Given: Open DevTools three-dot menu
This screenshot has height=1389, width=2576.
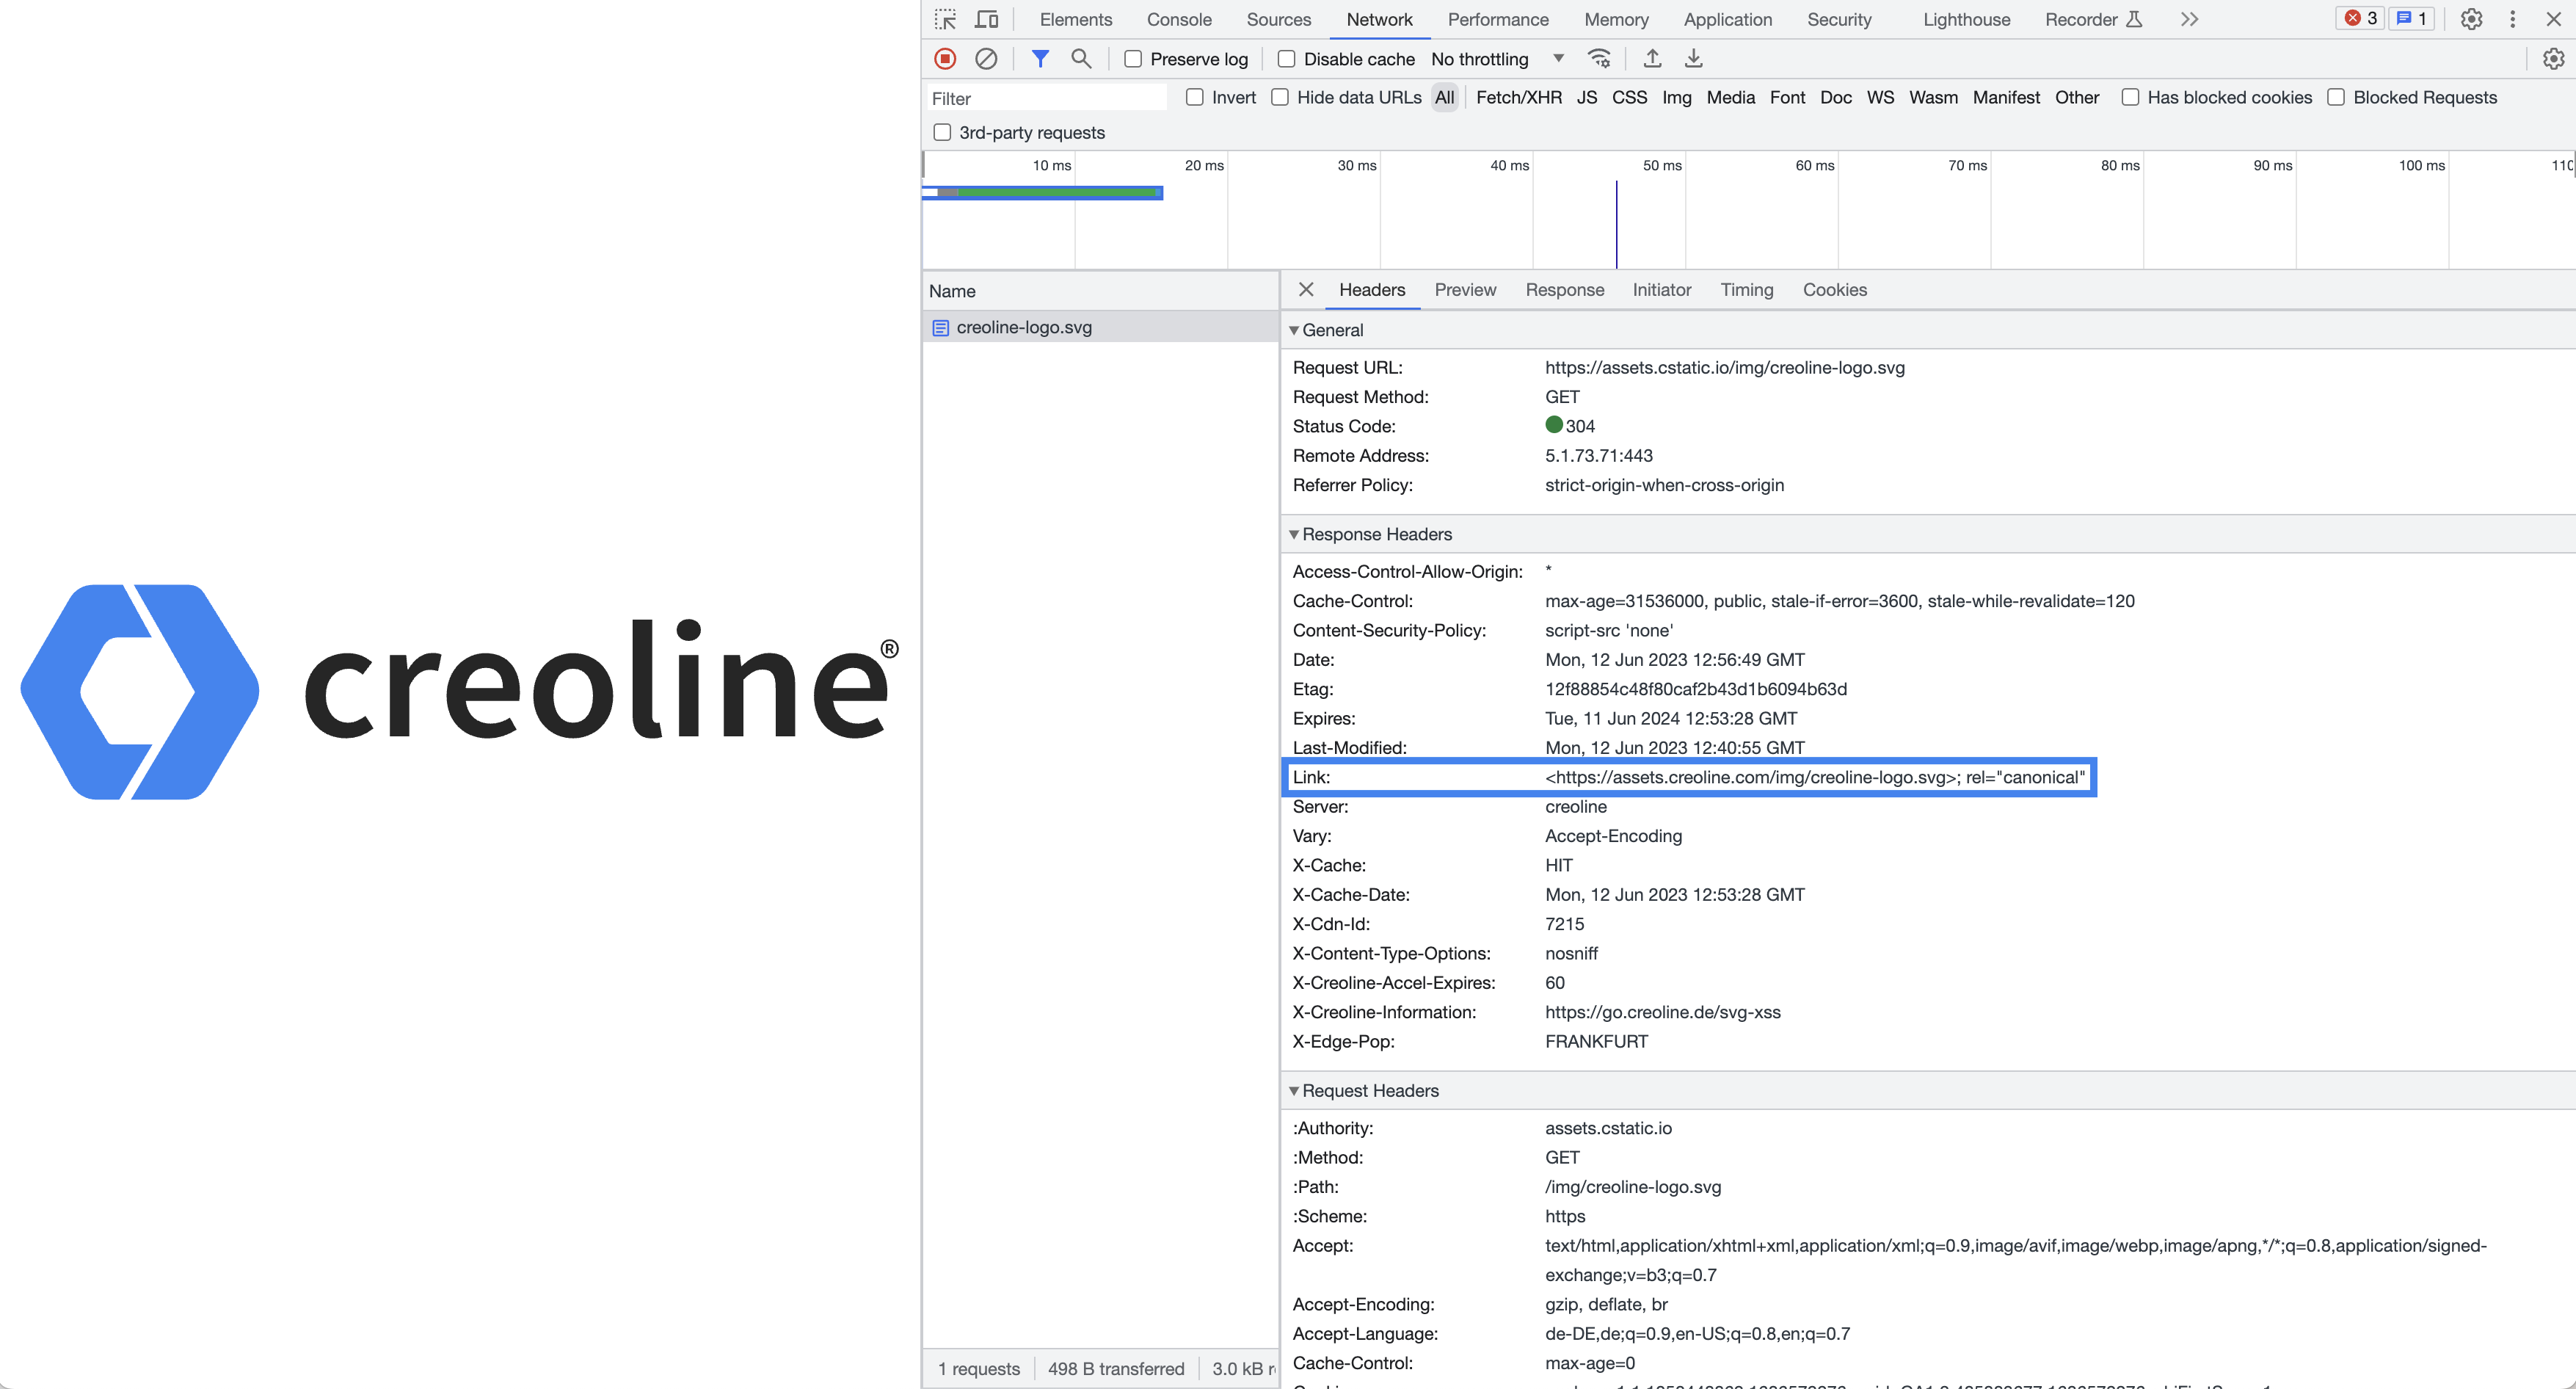Looking at the screenshot, I should click(2512, 19).
